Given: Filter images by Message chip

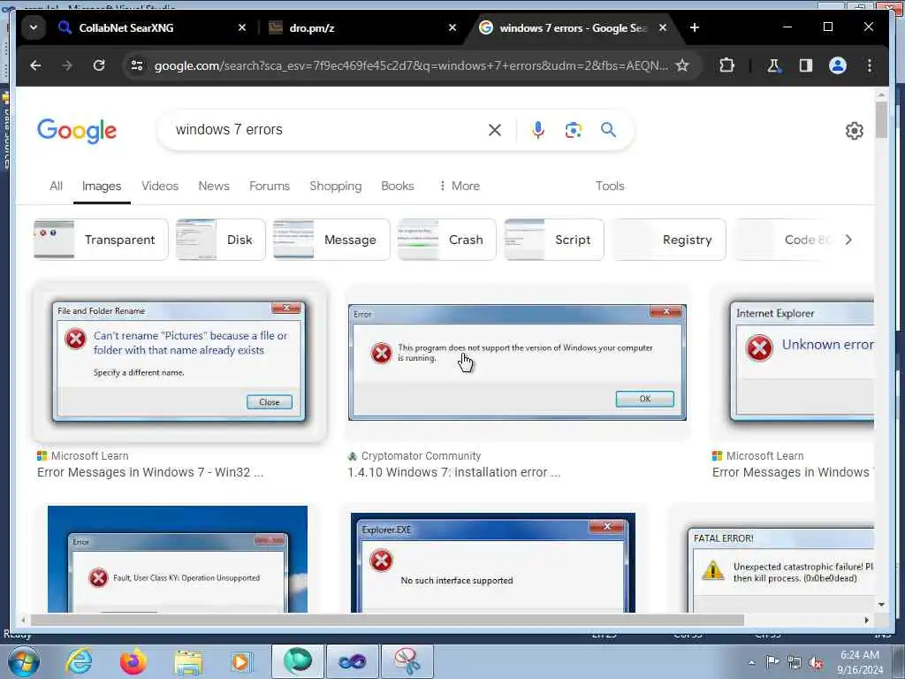Looking at the screenshot, I should [331, 240].
